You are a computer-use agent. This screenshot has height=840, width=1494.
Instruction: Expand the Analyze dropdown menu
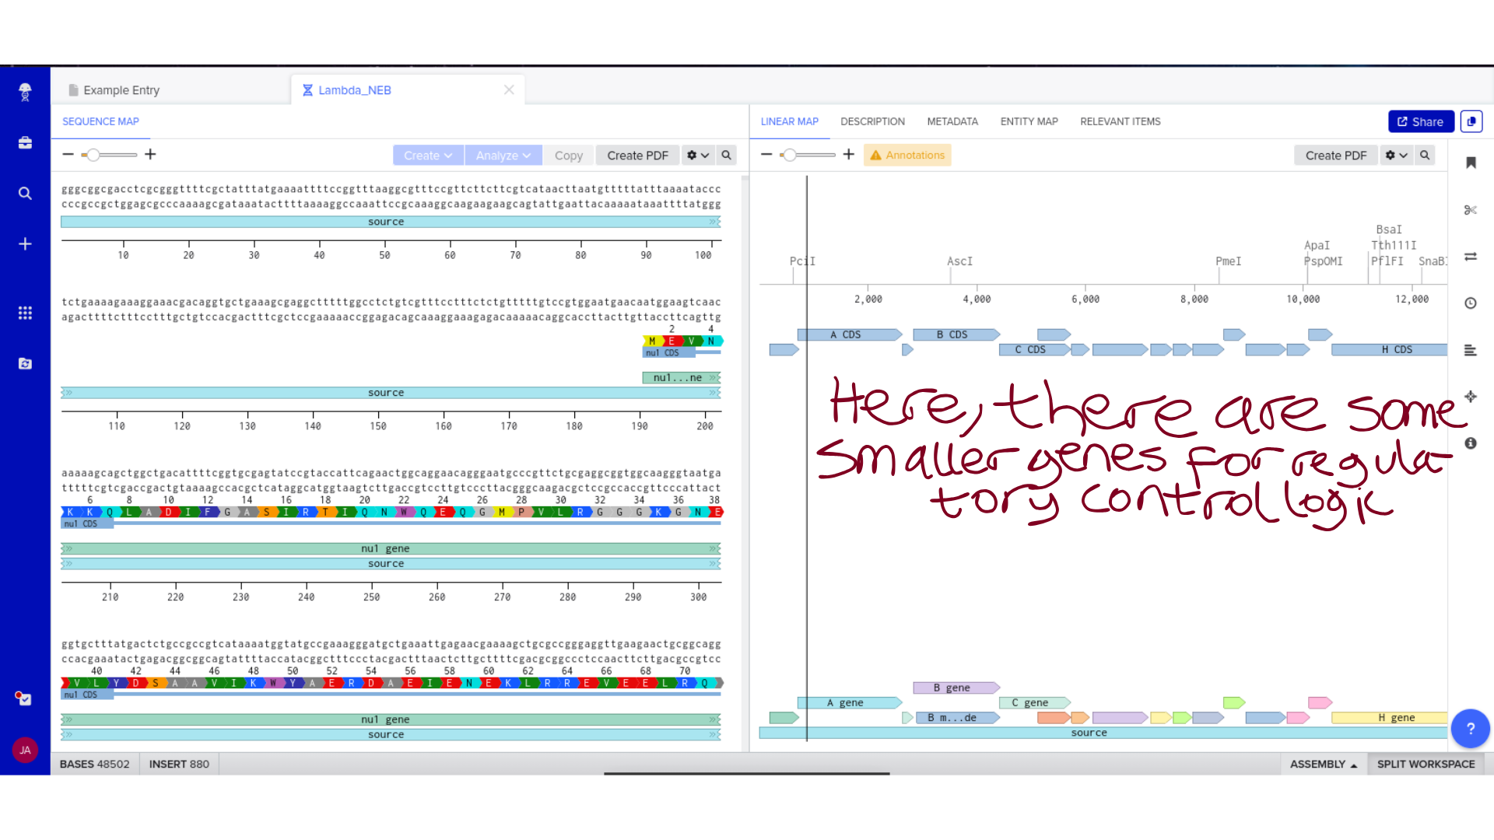pos(503,156)
